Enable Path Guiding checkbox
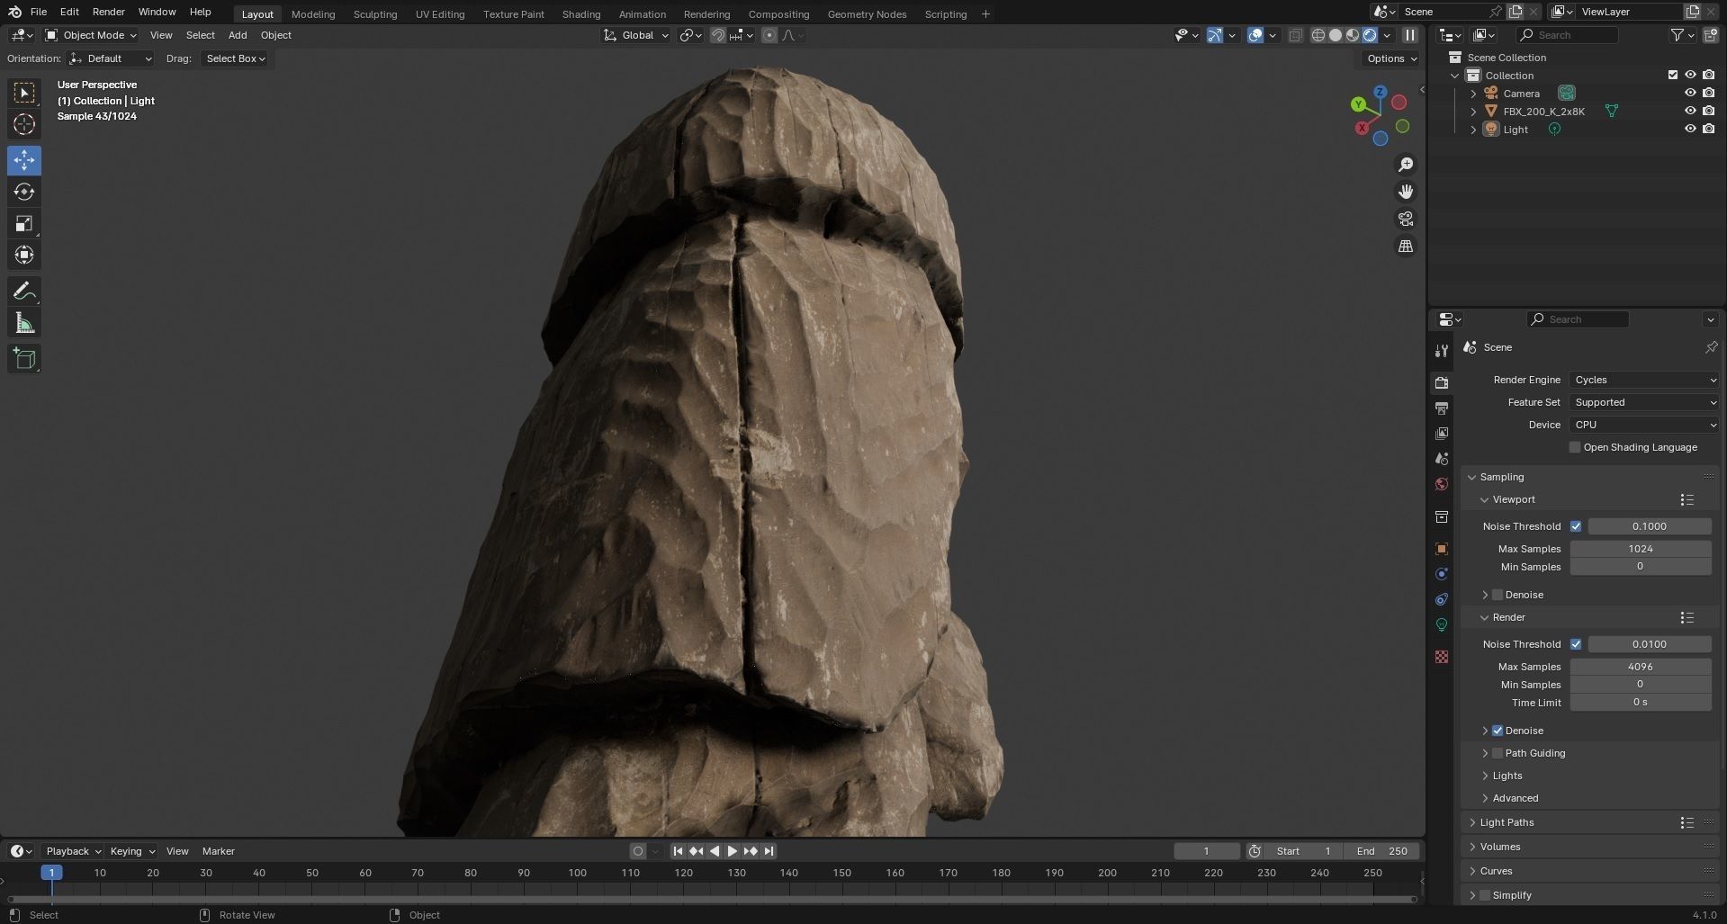 1498,753
